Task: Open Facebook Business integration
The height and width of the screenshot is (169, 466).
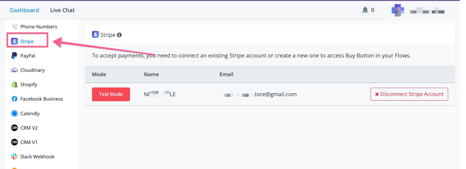Action: pos(42,99)
